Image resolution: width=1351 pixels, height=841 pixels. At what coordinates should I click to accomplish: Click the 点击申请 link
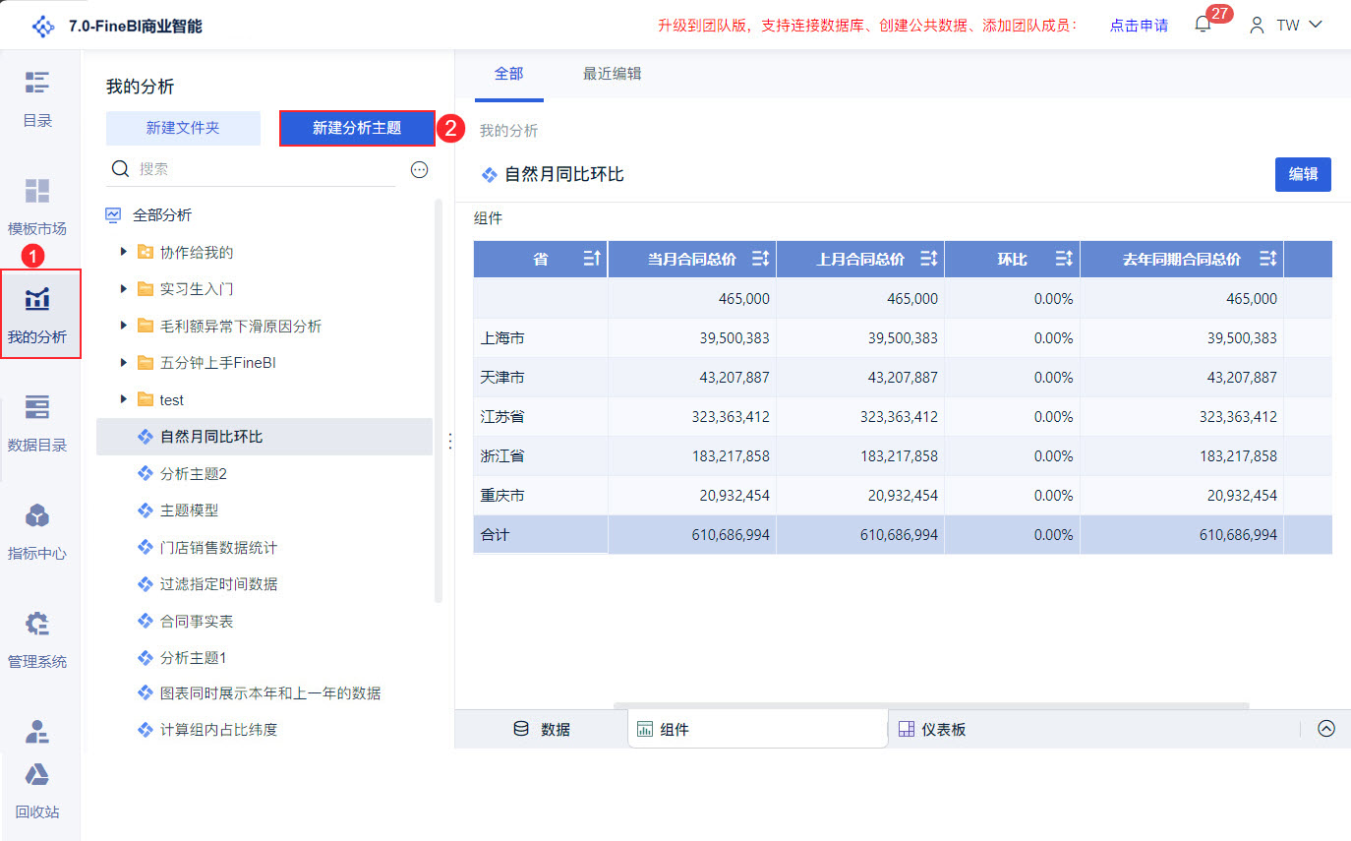pyautogui.click(x=1139, y=26)
